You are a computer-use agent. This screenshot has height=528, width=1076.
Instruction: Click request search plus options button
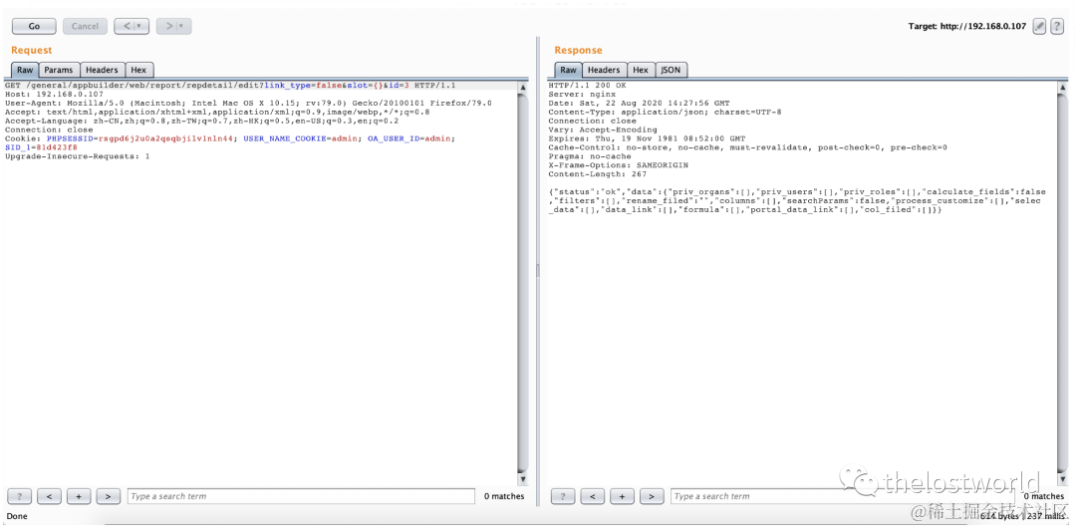(x=79, y=496)
